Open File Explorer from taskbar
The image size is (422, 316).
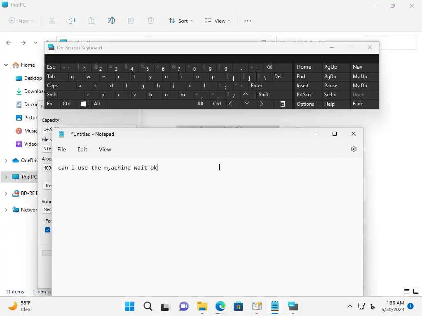click(202, 306)
